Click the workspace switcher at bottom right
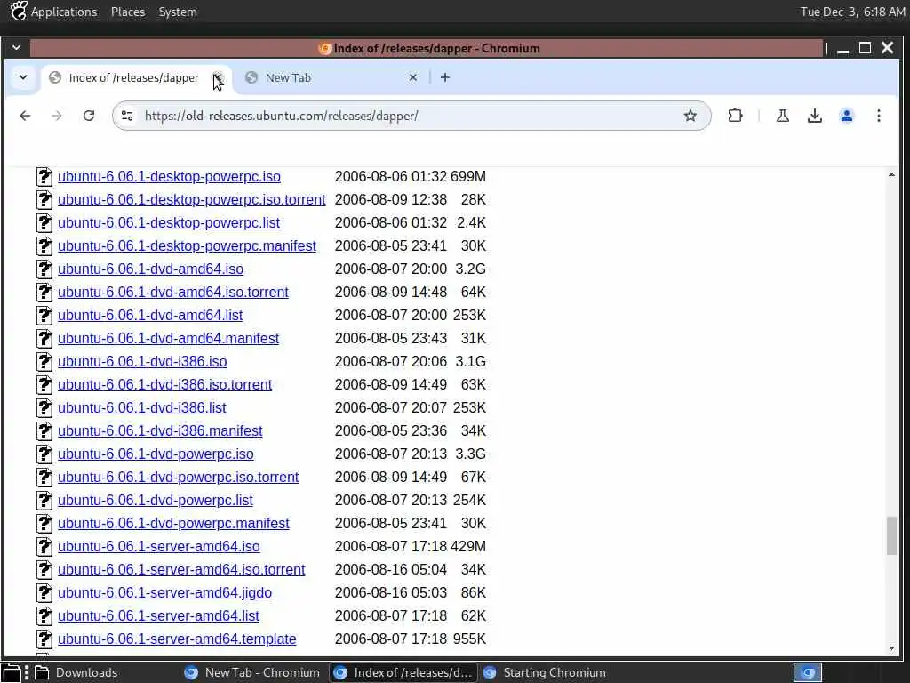The image size is (910, 683). point(807,672)
